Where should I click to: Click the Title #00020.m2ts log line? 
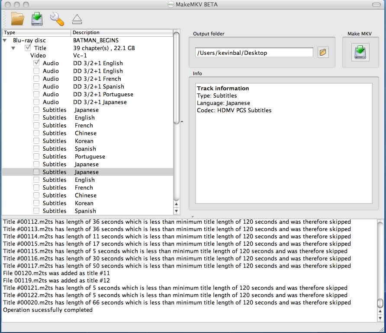[177, 302]
